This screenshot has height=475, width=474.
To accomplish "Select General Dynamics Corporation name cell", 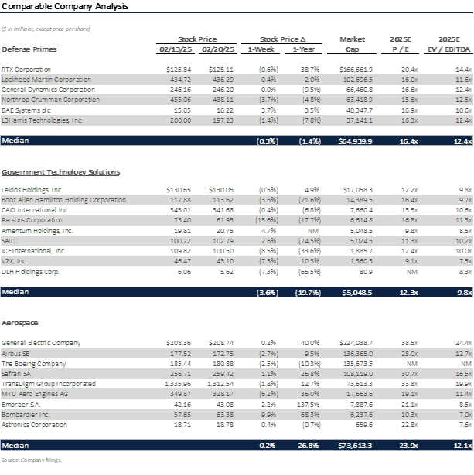I will click(48, 90).
